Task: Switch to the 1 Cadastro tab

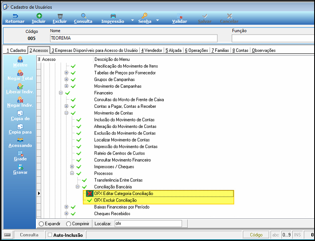Action: (16, 51)
